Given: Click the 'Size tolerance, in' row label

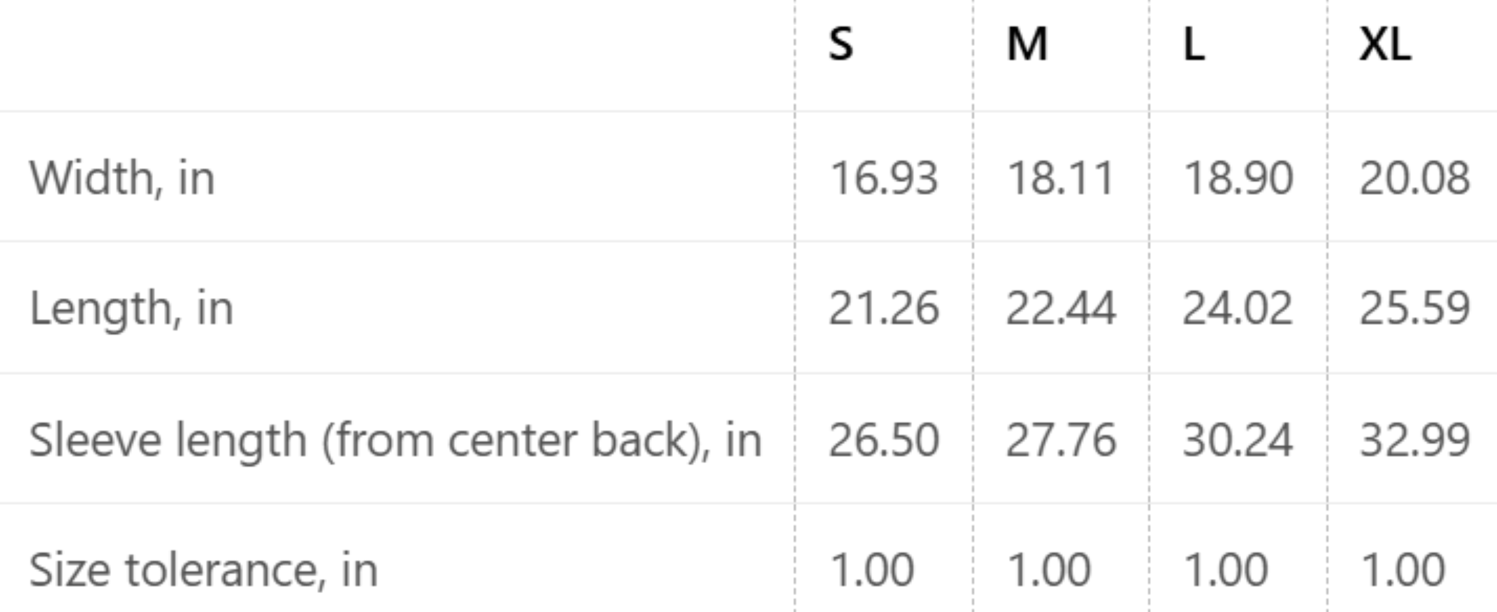Looking at the screenshot, I should [203, 570].
